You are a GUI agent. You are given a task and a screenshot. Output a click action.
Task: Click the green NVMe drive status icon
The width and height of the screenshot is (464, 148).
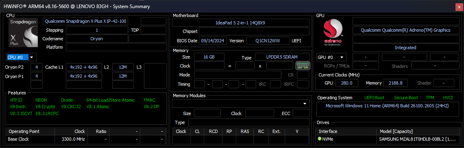[319, 139]
